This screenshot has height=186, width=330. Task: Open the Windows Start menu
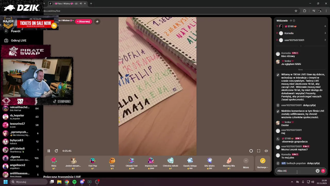[x=5, y=182]
